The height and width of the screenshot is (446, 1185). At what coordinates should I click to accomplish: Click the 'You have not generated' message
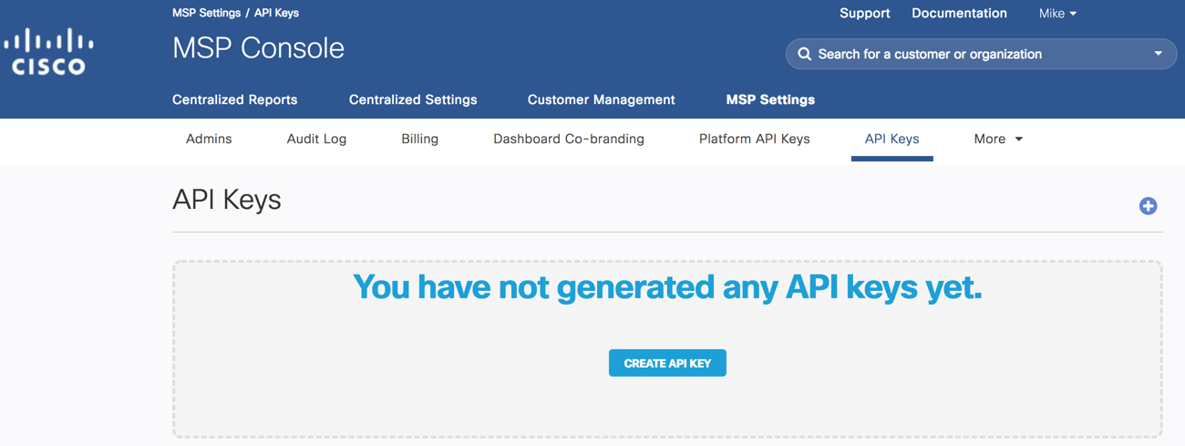[x=667, y=287]
